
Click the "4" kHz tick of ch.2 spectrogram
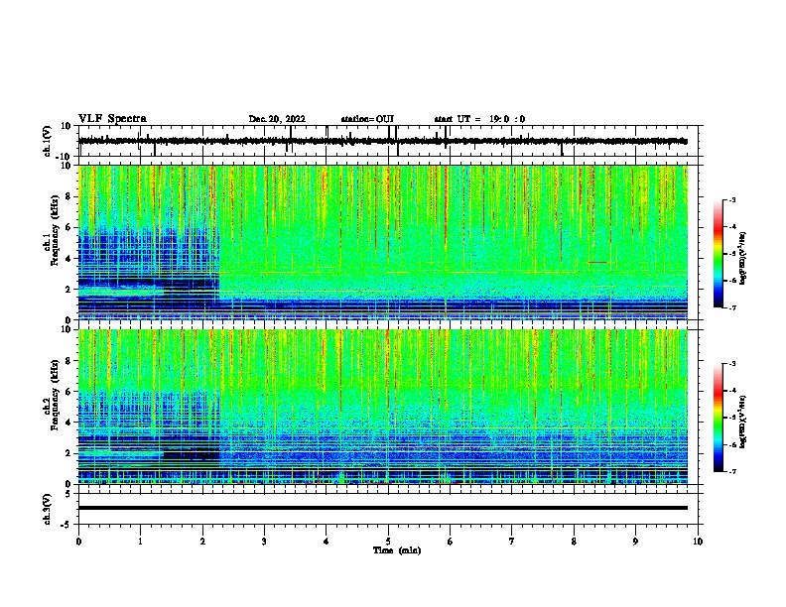pyautogui.click(x=68, y=423)
